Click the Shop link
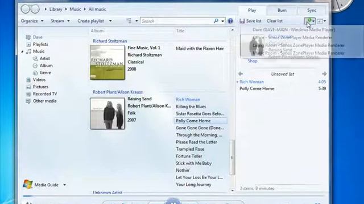Screen dimensions: 364x204 coord(253,61)
